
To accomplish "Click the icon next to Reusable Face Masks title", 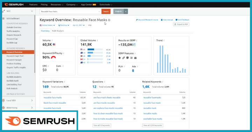I will [x=109, y=20].
